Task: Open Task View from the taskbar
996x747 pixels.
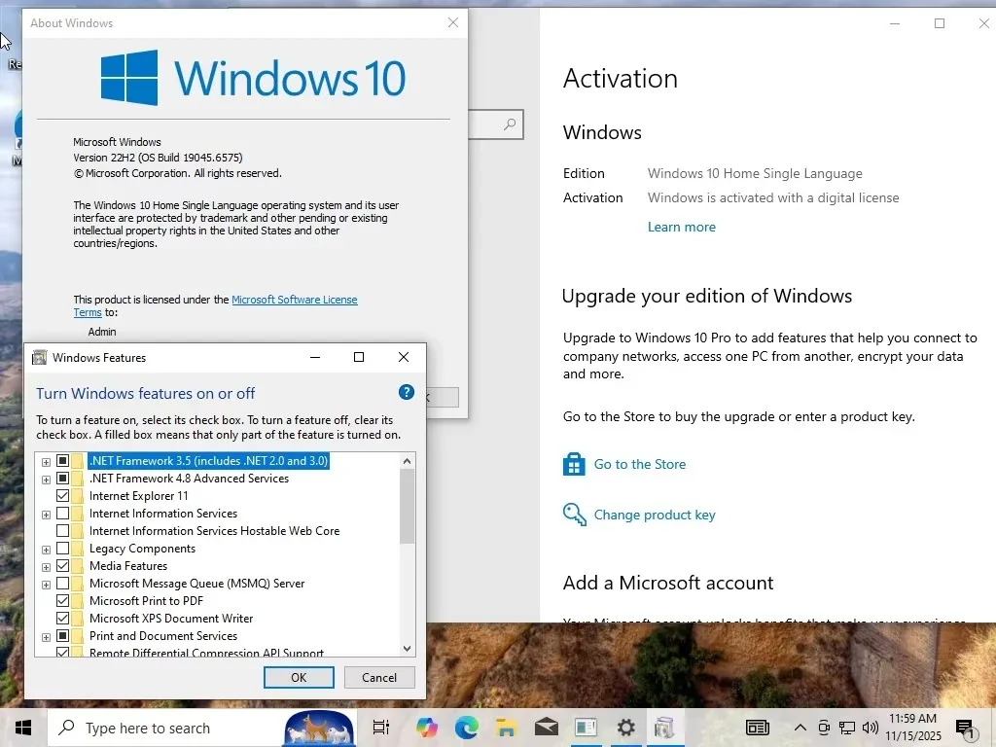Action: (379, 728)
